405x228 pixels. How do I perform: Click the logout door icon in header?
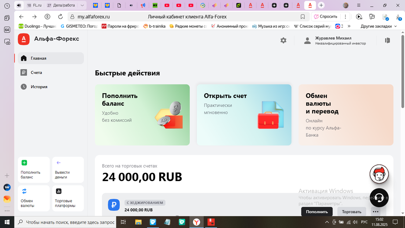[x=387, y=41]
